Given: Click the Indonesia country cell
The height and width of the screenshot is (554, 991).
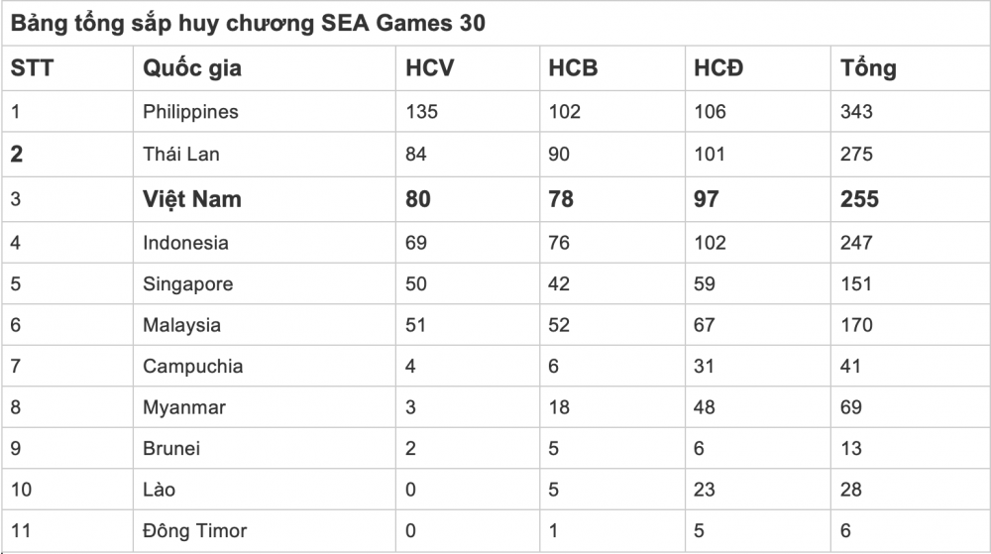Looking at the screenshot, I should 185,243.
